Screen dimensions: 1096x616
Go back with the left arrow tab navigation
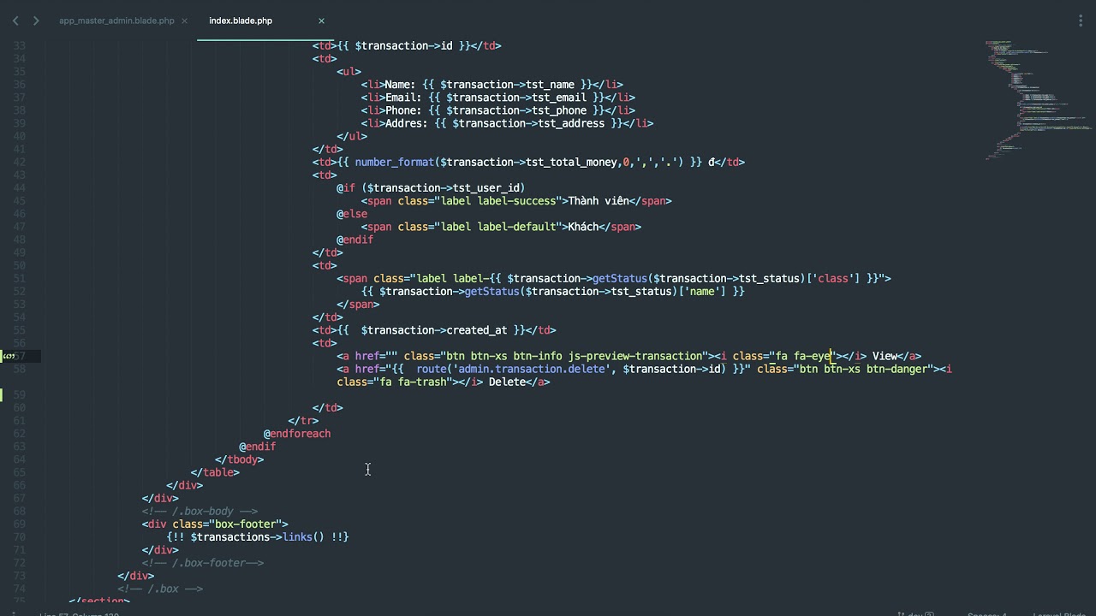click(x=15, y=21)
